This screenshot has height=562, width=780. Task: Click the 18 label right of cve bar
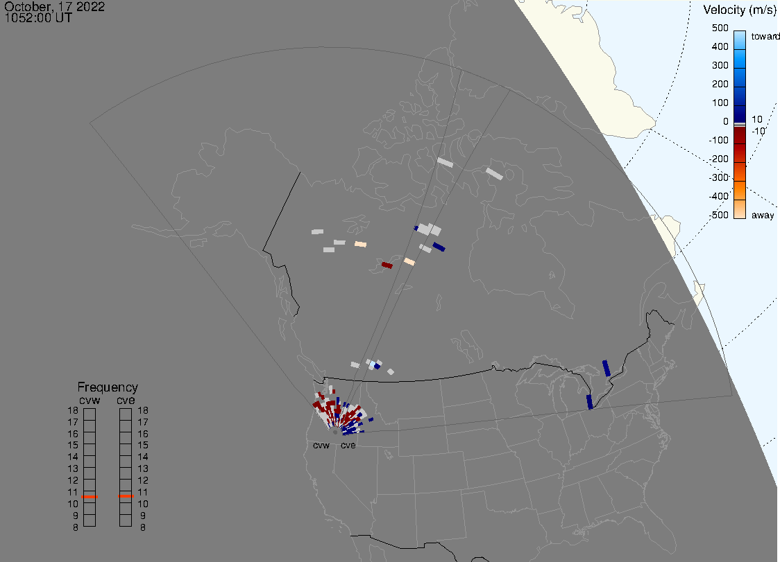143,410
